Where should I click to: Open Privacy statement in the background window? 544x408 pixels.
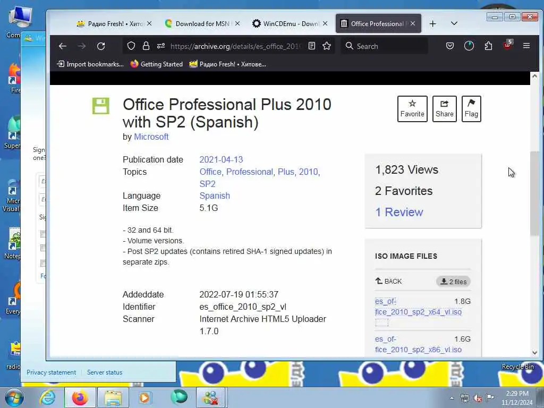[52, 372]
